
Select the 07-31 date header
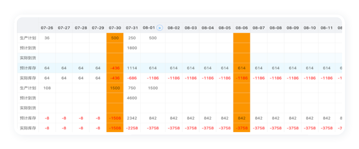pyautogui.click(x=132, y=28)
